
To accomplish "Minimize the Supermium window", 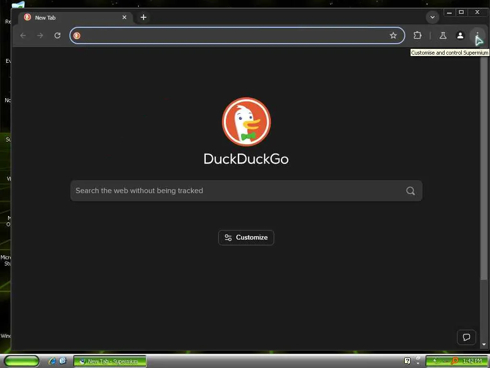I will tap(449, 12).
